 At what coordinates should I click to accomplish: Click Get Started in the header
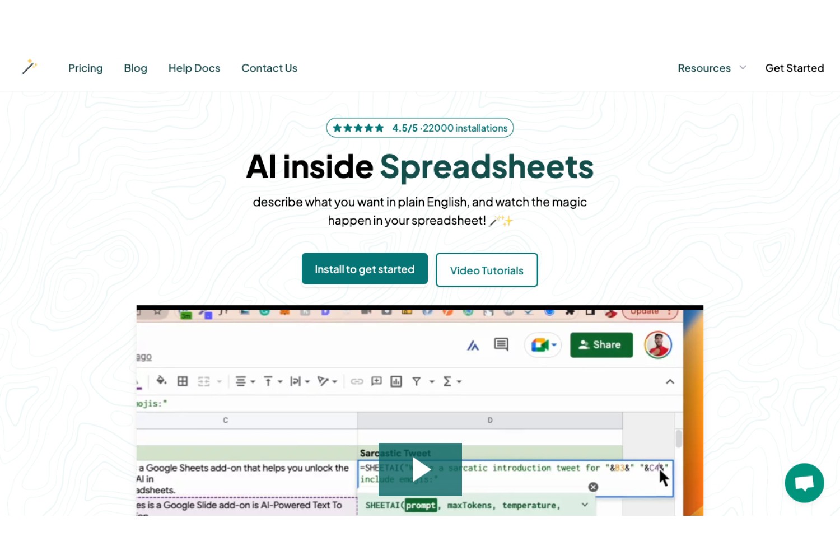point(795,68)
